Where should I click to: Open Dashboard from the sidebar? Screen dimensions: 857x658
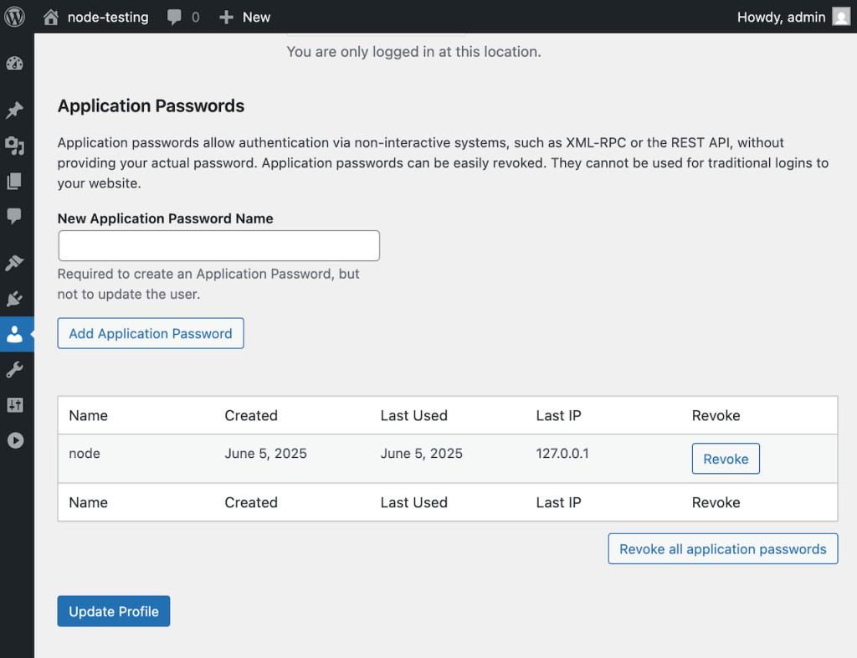[15, 64]
